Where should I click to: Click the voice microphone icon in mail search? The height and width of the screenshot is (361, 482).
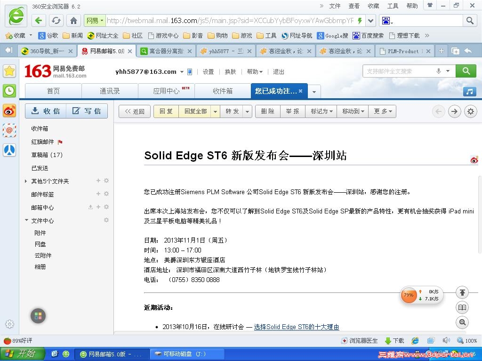(439, 71)
